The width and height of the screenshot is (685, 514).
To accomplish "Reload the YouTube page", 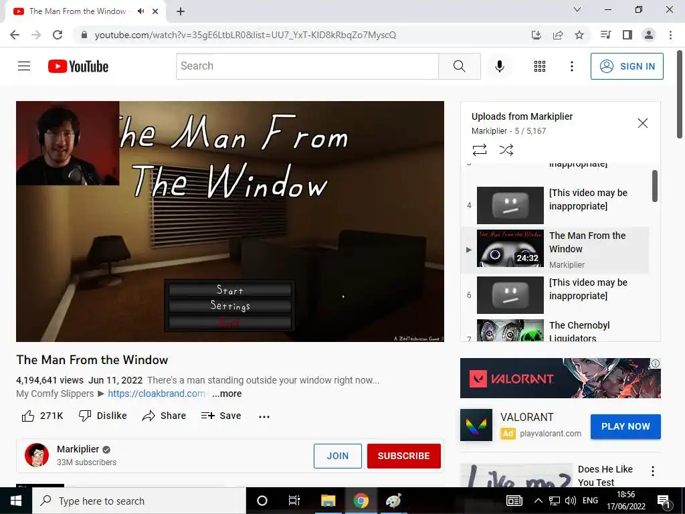I will pyautogui.click(x=58, y=35).
